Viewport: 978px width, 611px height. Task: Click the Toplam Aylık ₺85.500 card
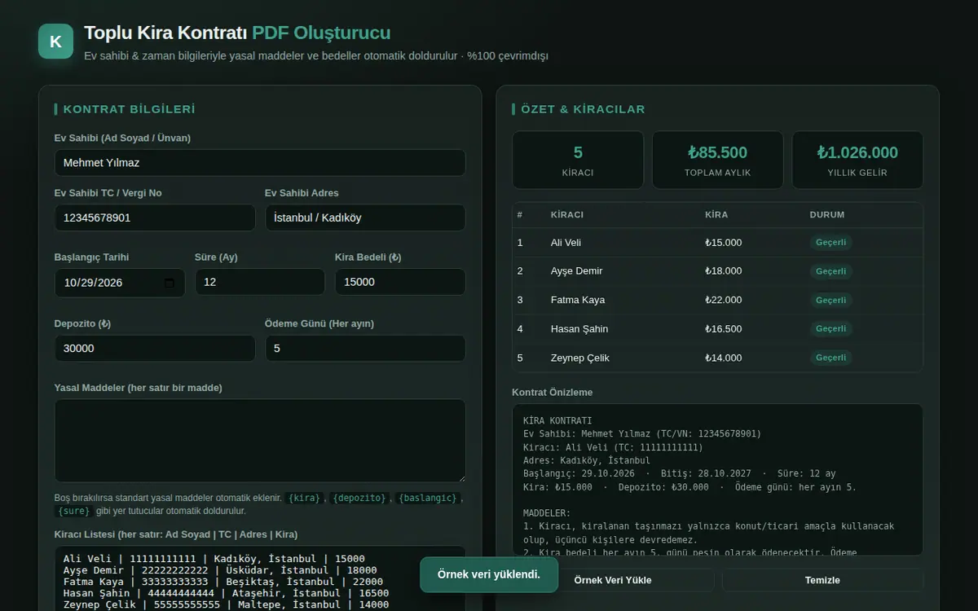[717, 160]
